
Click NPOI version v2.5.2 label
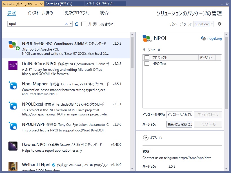pos(117,44)
